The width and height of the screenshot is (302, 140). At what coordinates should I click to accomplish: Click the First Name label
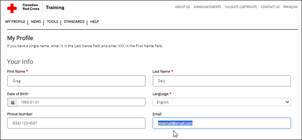[x=16, y=72]
